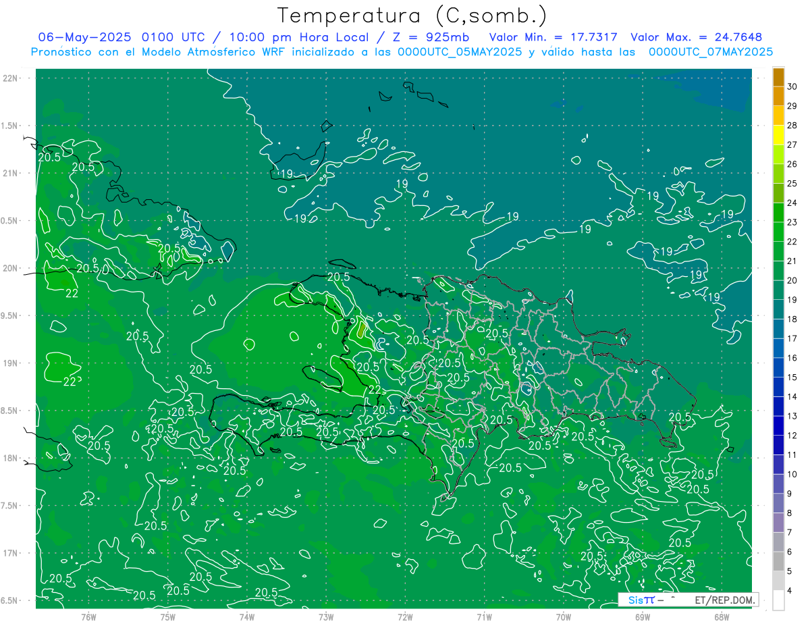Select the date text '06-May-2025'
This screenshot has width=810, height=626.
pyautogui.click(x=85, y=37)
